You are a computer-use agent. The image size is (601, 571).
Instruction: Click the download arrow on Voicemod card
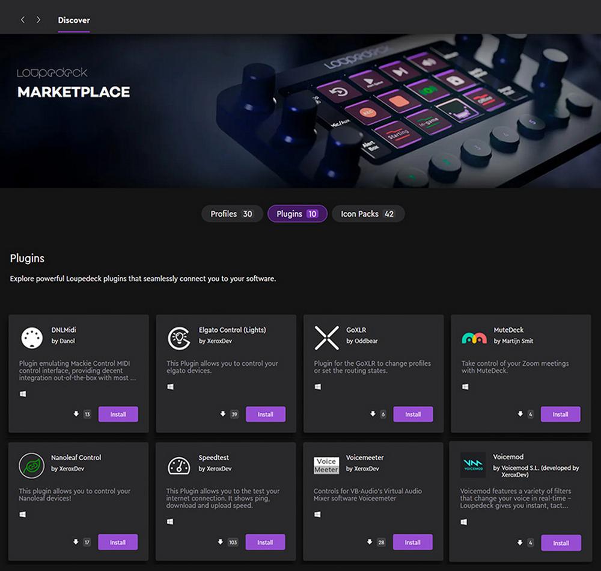tap(520, 543)
